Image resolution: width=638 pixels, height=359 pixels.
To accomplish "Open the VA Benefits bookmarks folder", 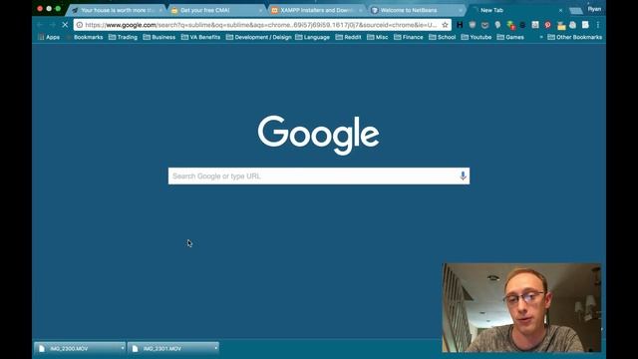I will (x=200, y=37).
